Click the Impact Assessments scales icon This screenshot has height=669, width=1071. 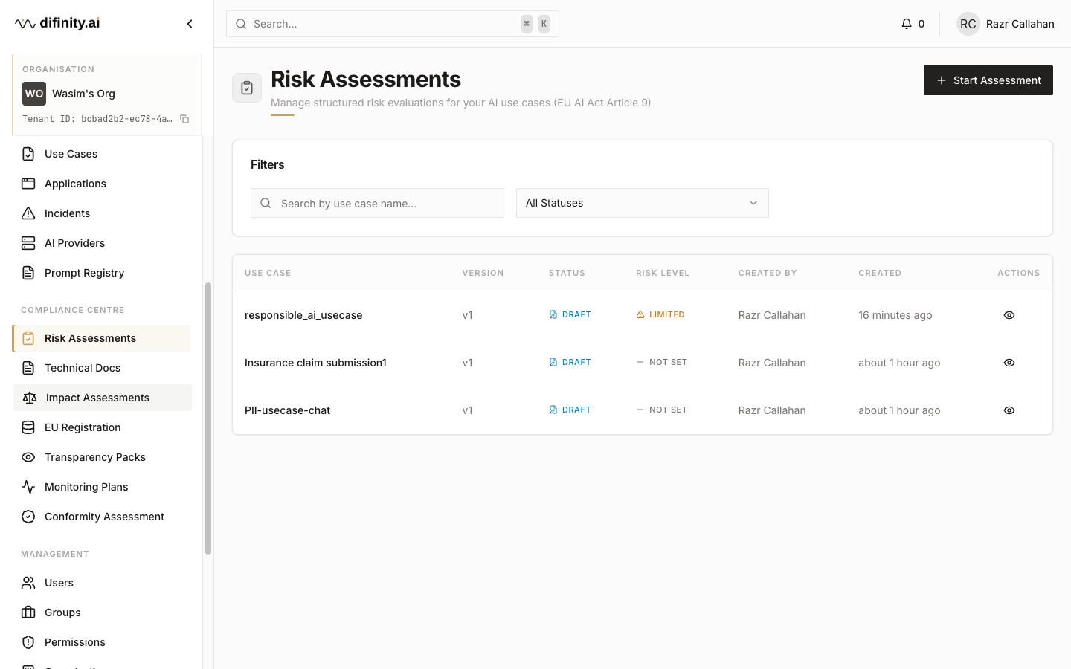(30, 398)
